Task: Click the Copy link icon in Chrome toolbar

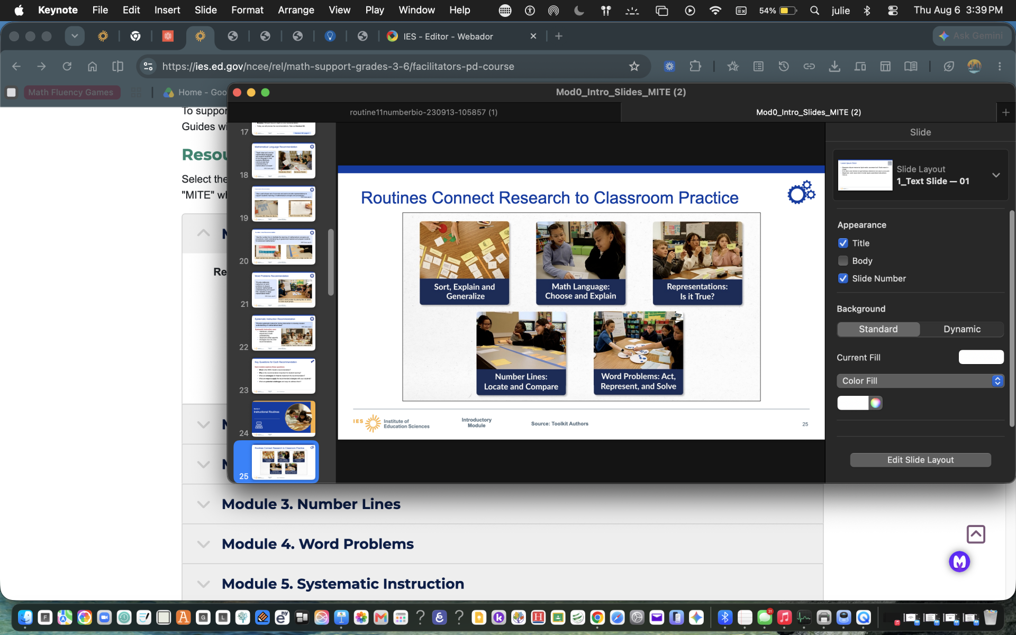Action: (x=809, y=66)
